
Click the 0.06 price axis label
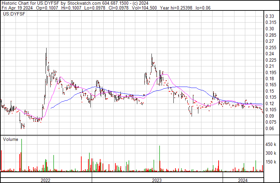[x=269, y=128]
